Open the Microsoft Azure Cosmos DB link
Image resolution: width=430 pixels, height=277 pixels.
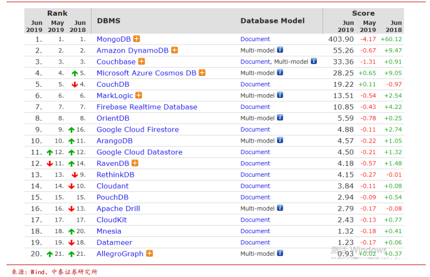tap(146, 73)
